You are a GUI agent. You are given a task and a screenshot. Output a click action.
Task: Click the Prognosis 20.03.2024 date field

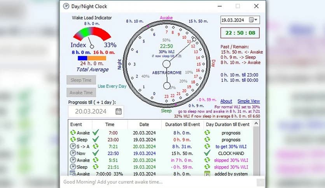coord(96,111)
